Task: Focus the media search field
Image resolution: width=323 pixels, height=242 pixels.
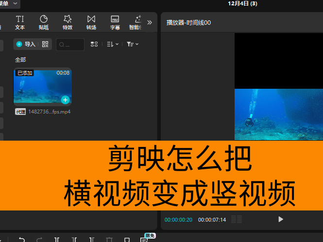Action: tap(70, 45)
